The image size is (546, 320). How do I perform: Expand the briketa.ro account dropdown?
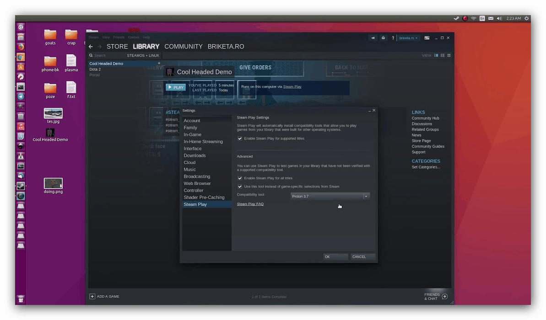pyautogui.click(x=408, y=38)
